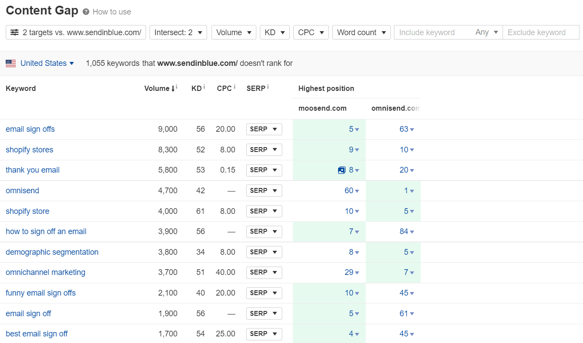
Task: Click omnisend position 20 for thank you email
Action: pos(407,170)
